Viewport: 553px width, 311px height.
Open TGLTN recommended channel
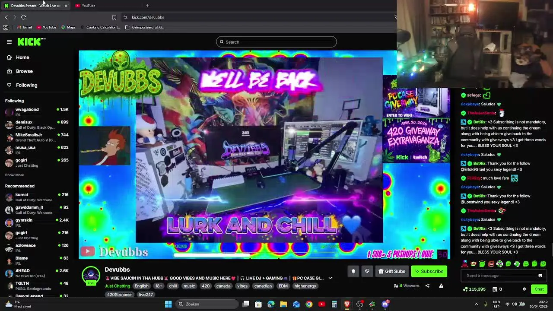coord(37,286)
